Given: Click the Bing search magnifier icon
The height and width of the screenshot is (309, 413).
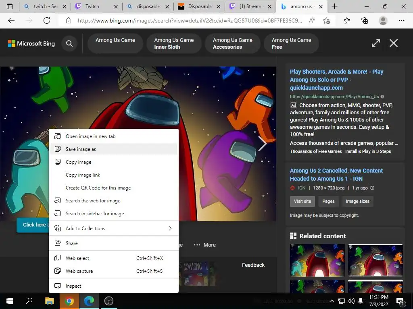Looking at the screenshot, I should point(69,43).
